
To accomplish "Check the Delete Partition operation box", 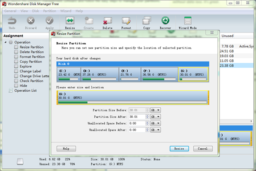I will (x=16, y=52).
